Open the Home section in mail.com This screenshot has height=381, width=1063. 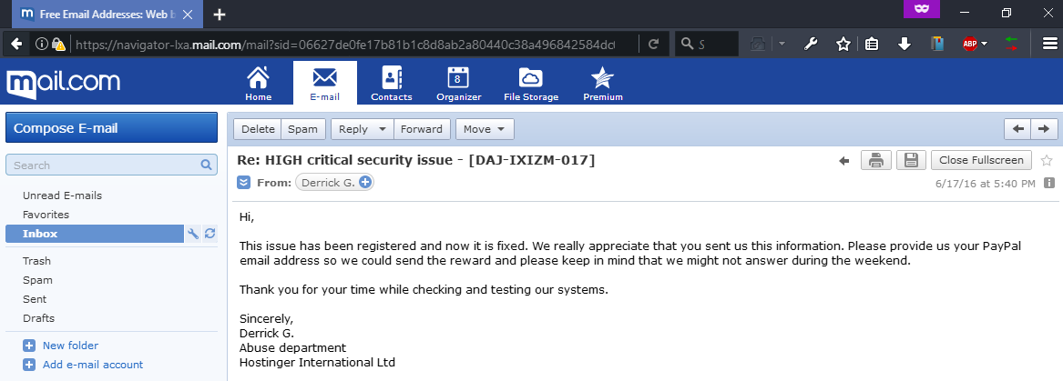coord(259,84)
